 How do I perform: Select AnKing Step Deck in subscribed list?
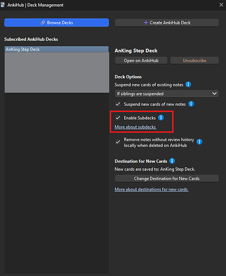[57, 49]
